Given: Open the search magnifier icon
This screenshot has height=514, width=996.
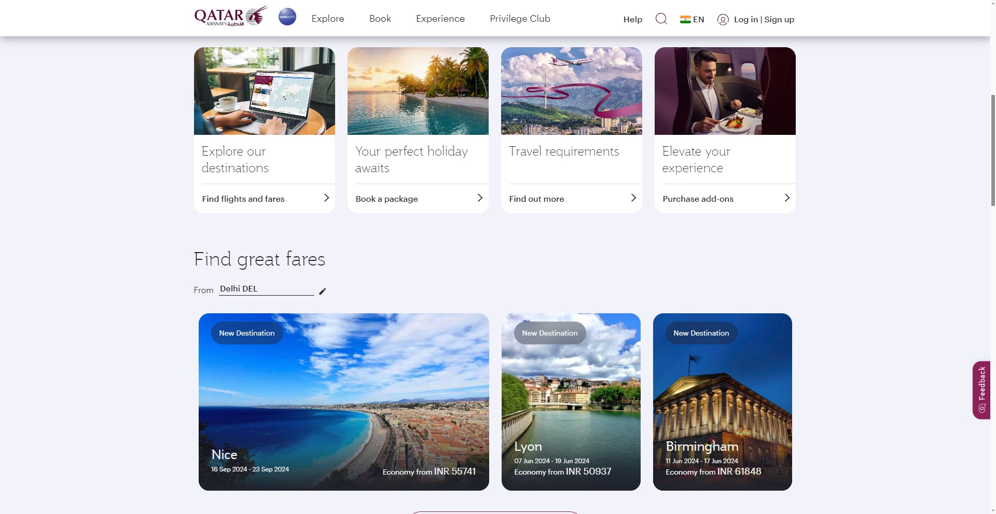Looking at the screenshot, I should pos(661,19).
